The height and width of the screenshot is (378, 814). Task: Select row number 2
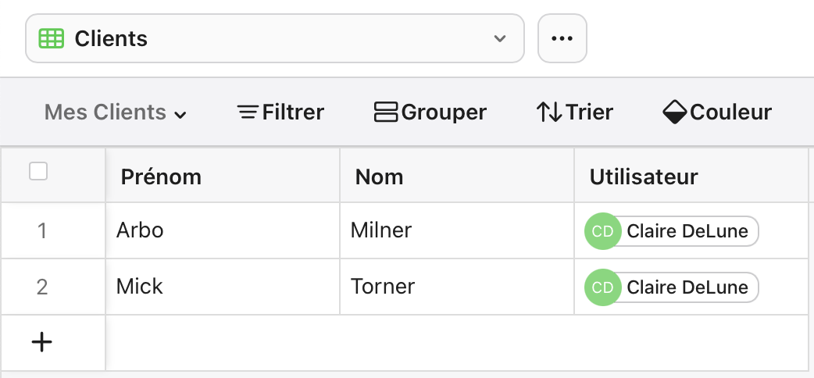tap(42, 287)
